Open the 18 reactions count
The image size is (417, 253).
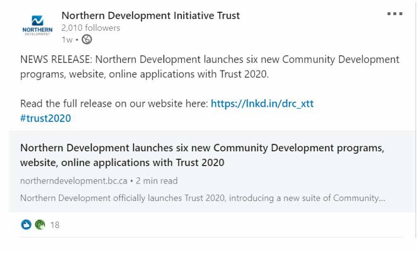55,225
